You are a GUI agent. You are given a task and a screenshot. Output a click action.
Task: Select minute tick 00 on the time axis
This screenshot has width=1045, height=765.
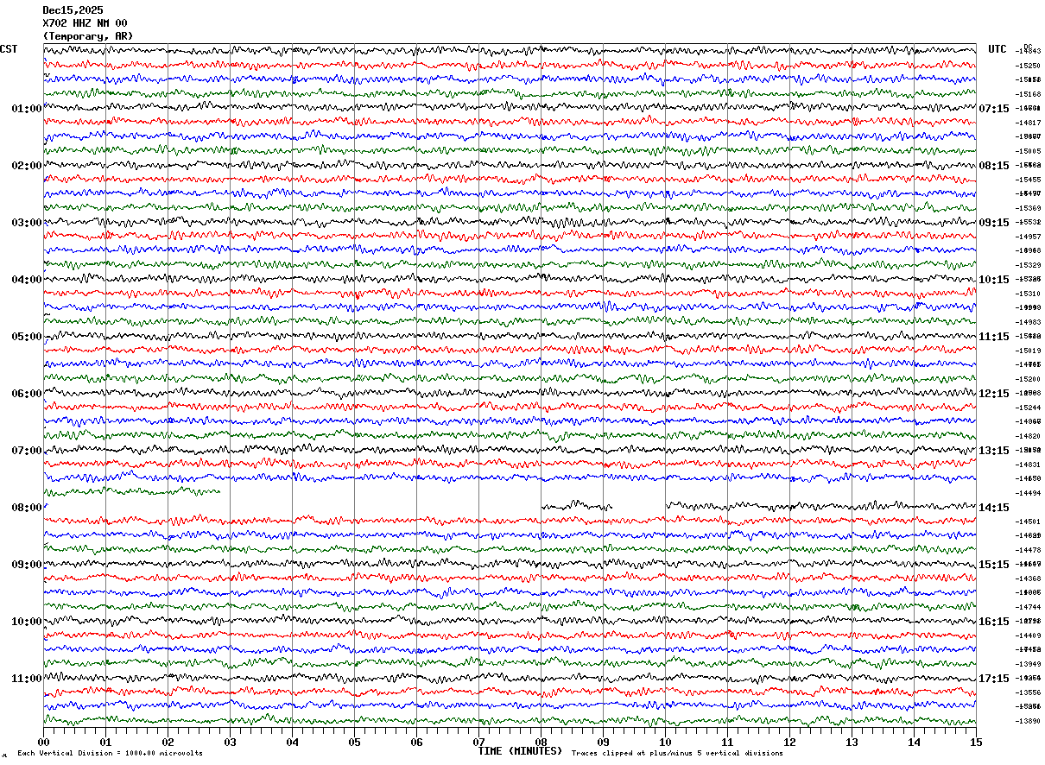click(x=43, y=742)
